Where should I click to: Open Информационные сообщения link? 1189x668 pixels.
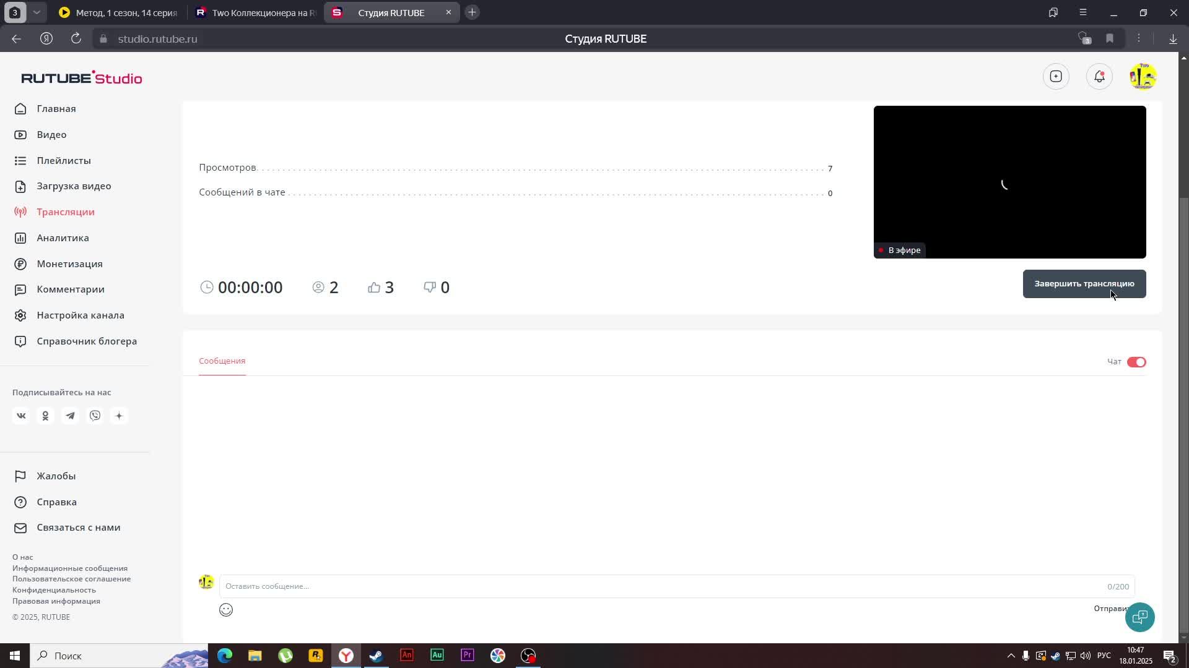tap(70, 568)
